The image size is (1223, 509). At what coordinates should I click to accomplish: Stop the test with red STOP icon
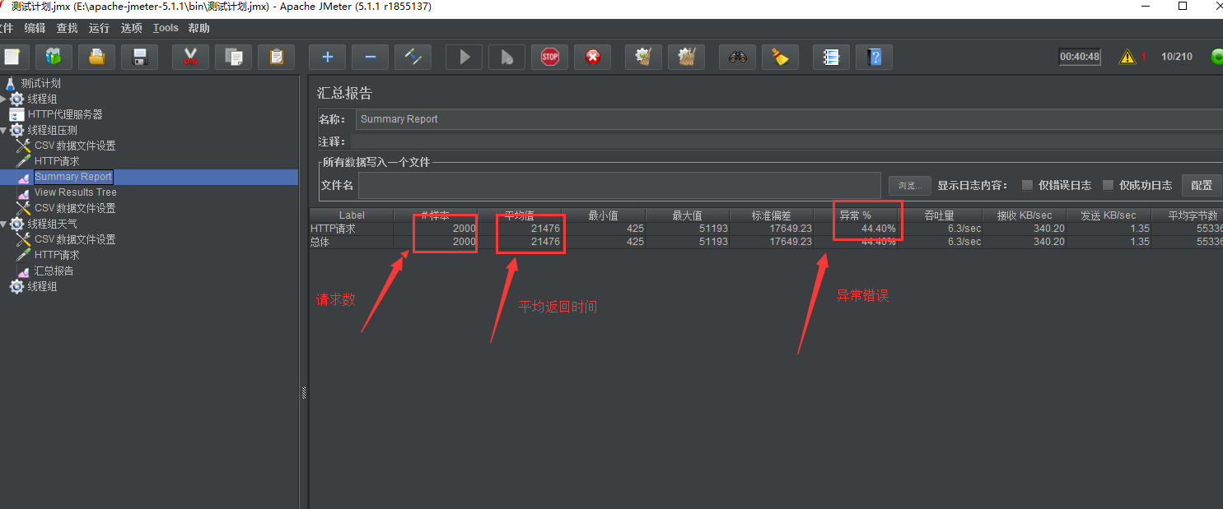[x=549, y=57]
